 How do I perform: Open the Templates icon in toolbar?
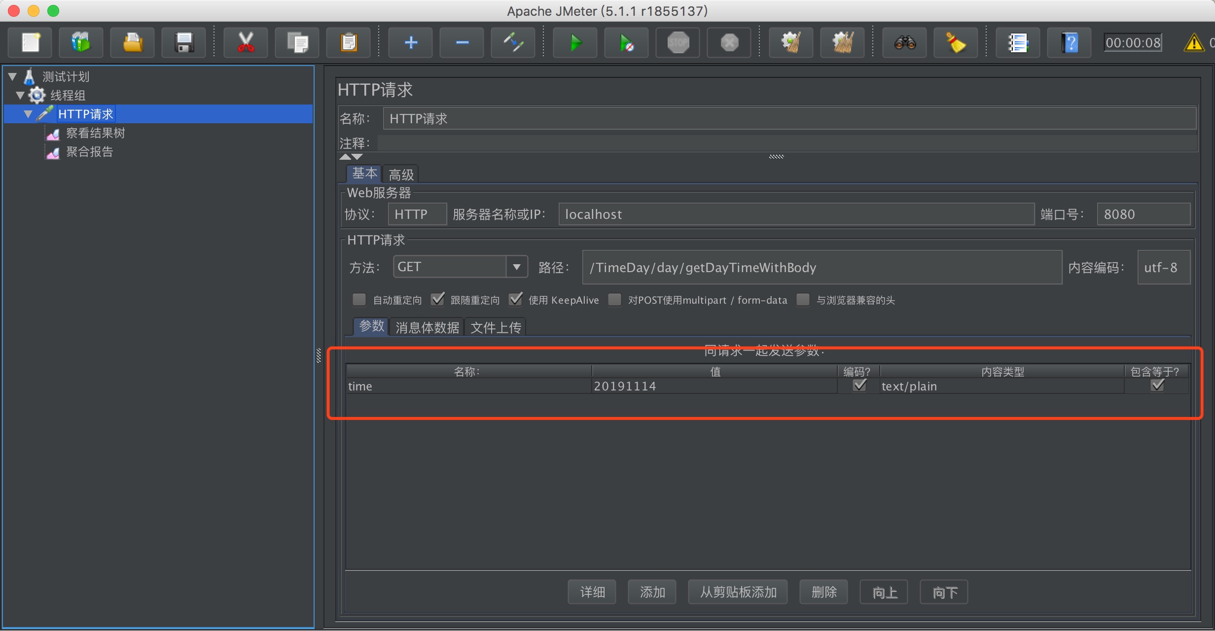pyautogui.click(x=81, y=42)
